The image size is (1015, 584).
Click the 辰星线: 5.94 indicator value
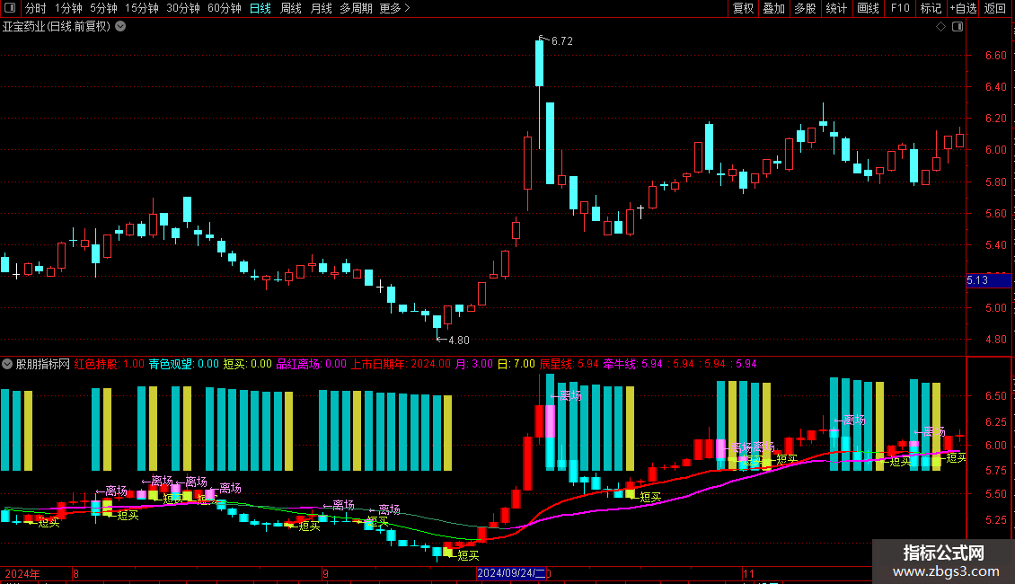click(x=569, y=364)
